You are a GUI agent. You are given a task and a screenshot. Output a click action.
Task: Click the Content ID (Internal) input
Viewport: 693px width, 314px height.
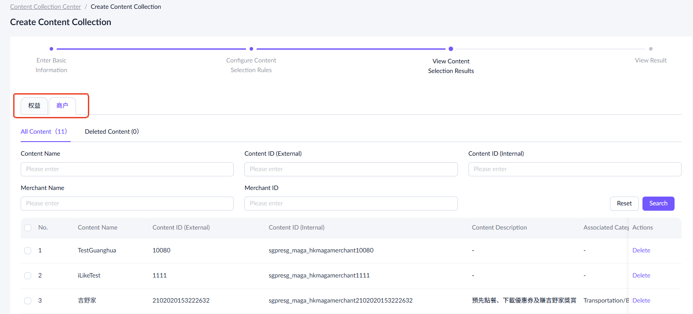(574, 169)
